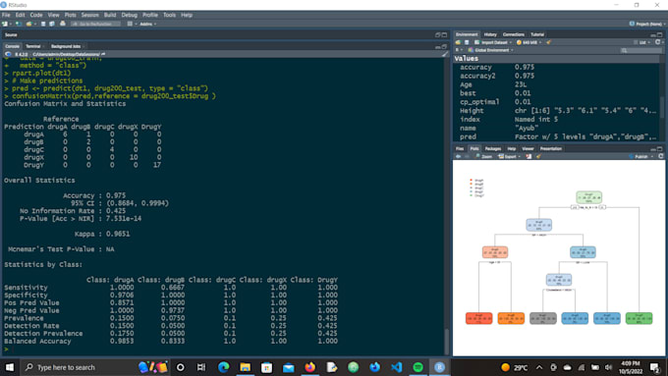Viewport: 668px width, 376px height.
Task: Click the Go to file/function field
Action: (95, 24)
